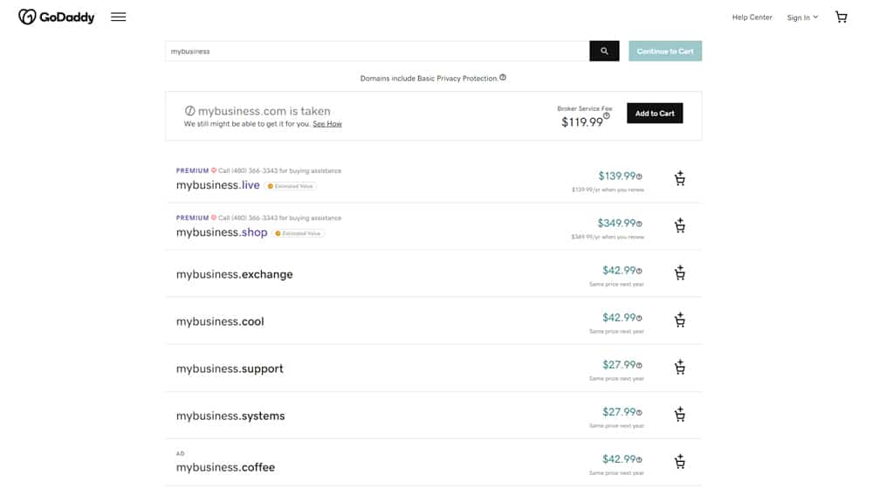The image size is (873, 489).
Task: Add mybusiness.shop to cart
Action: tap(679, 225)
